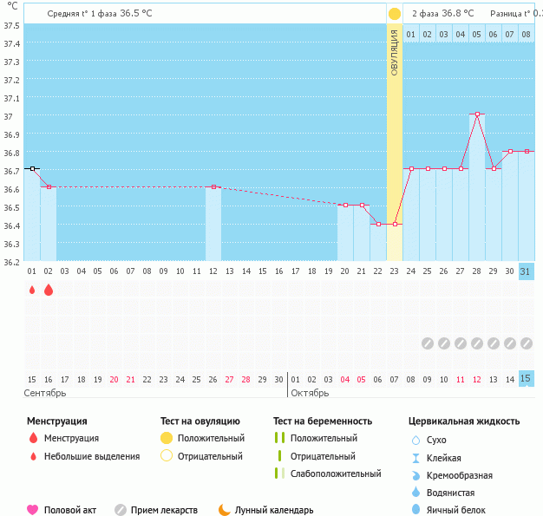Click the small discharge drop on cycle day 01

pyautogui.click(x=32, y=291)
